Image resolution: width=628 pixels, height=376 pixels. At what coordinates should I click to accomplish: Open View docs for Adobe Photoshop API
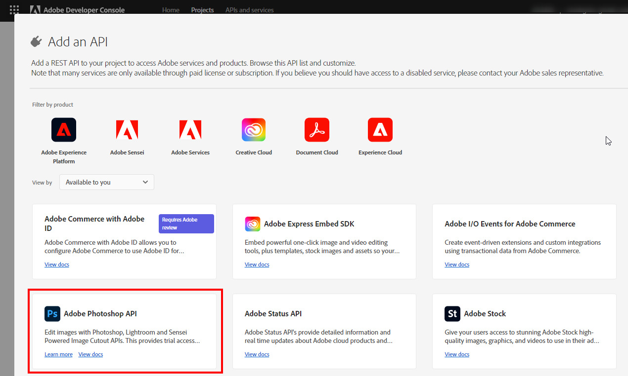90,354
